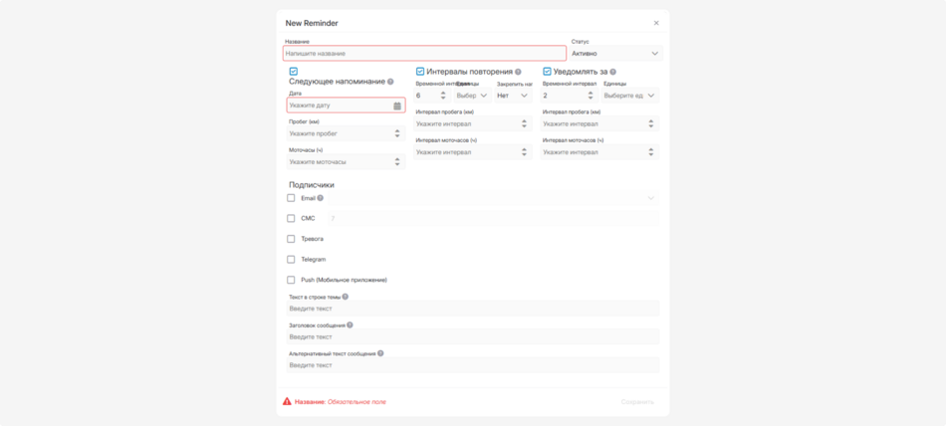This screenshot has height=426, width=946.
Task: Open the Статус dropdown showing Активно
Action: [x=615, y=54]
